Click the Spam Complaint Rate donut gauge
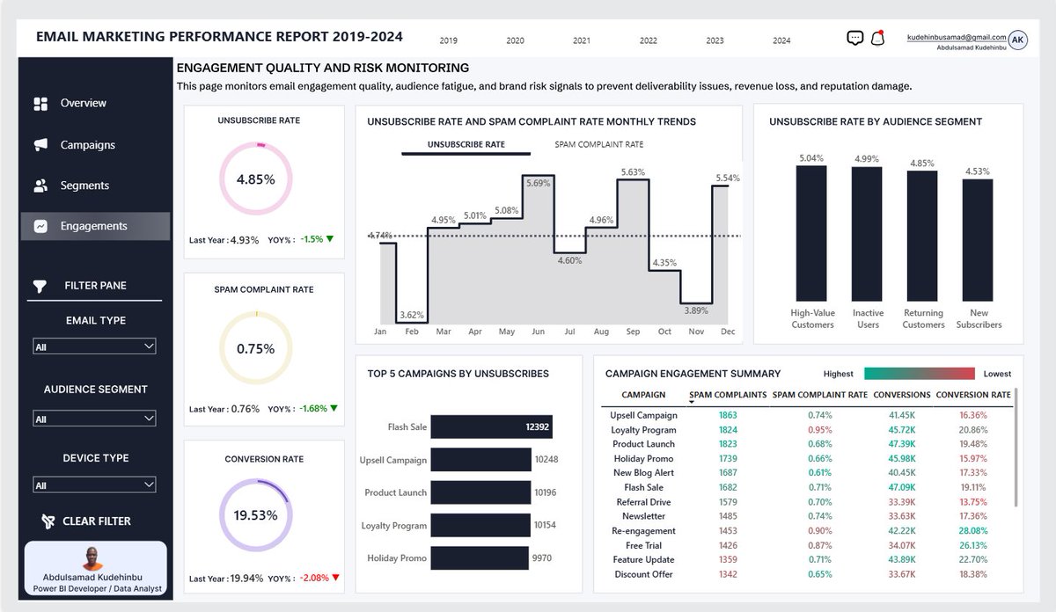The image size is (1056, 612). [255, 348]
